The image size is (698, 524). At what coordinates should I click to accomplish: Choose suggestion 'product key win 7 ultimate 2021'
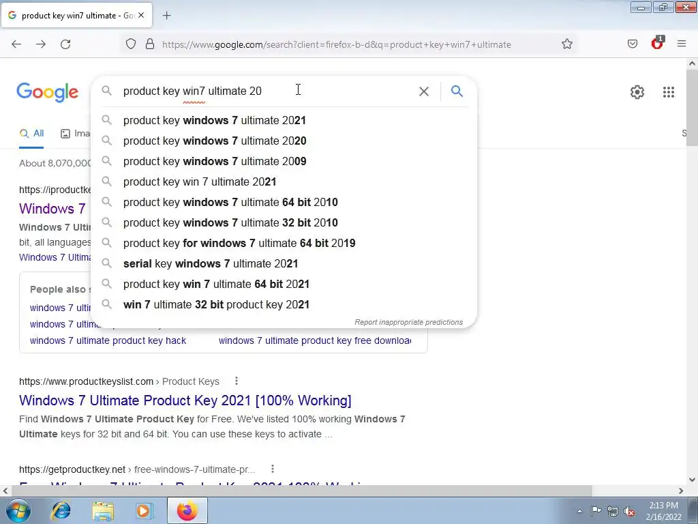[284, 181]
